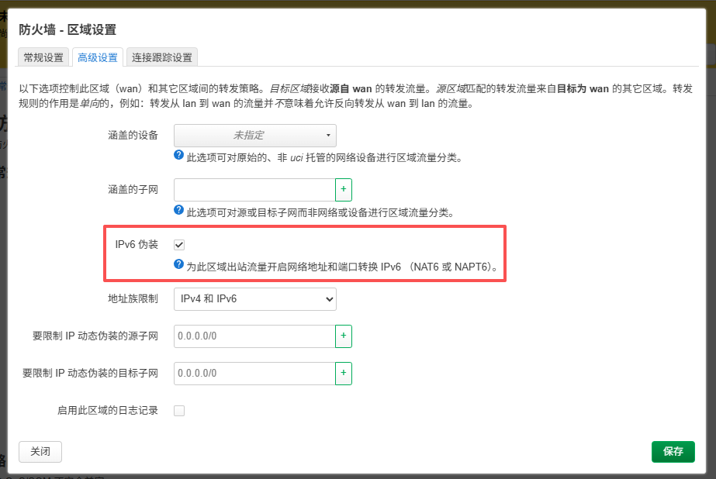Click the 要限制 IP 动态伪装的源子网 input field
Image resolution: width=716 pixels, height=479 pixels.
tap(254, 336)
